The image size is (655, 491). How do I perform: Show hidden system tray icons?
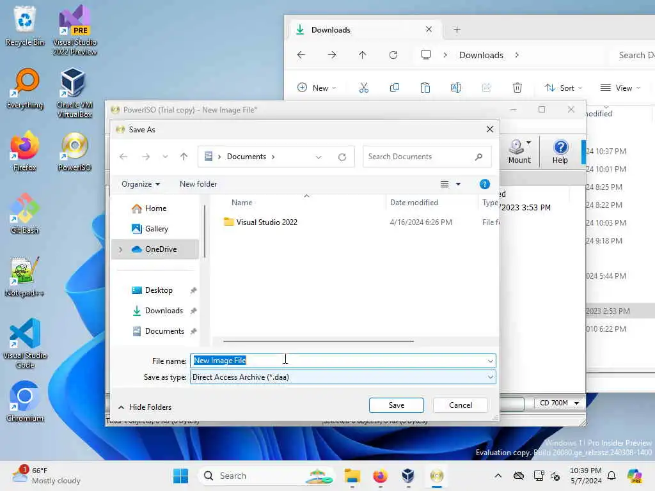pos(498,476)
